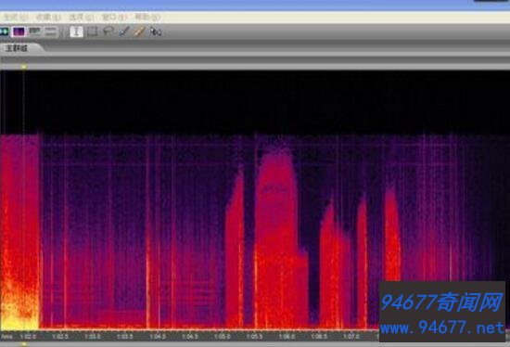
Task: Select the Spectral Frequency display icon
Action: pos(19,32)
